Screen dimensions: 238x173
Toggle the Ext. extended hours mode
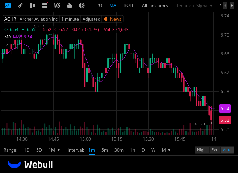point(215,150)
